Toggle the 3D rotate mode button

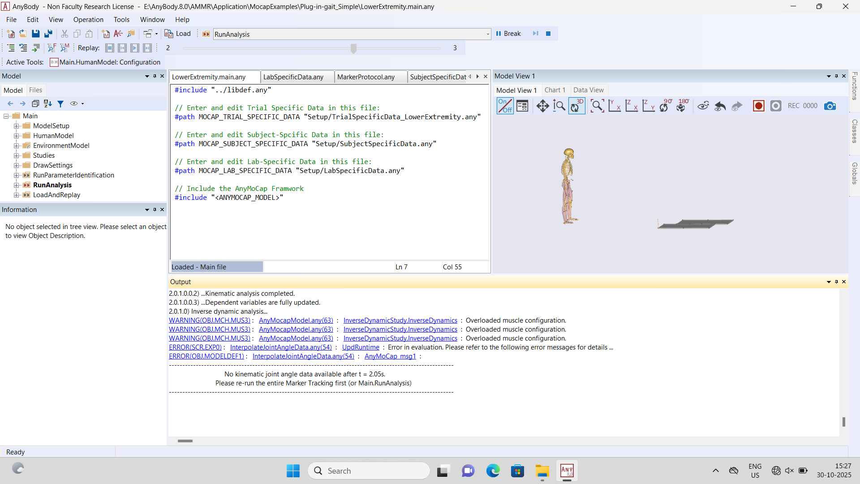click(x=576, y=106)
